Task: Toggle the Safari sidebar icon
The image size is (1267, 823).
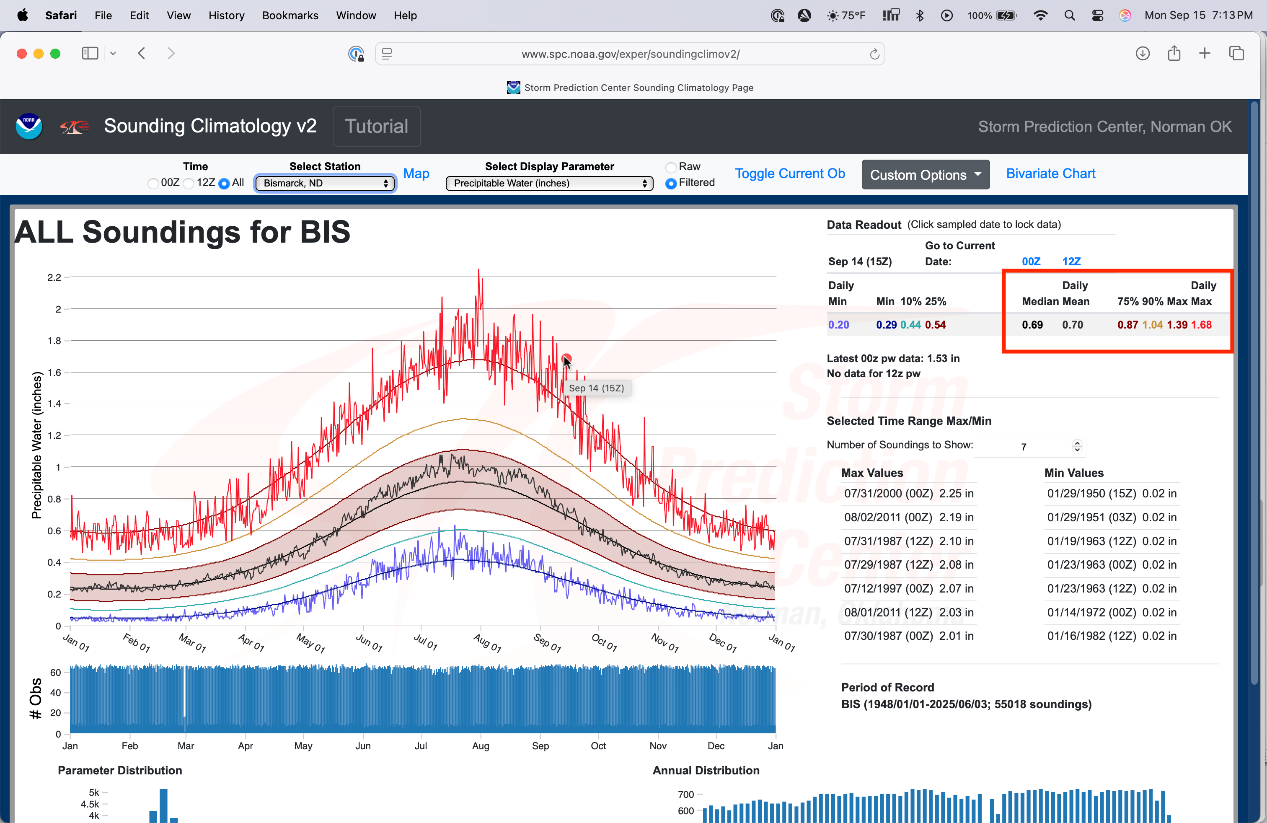Action: [x=90, y=53]
